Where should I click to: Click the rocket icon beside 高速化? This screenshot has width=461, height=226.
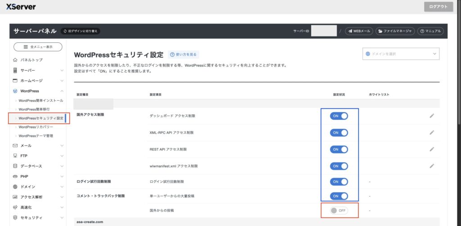(x=15, y=207)
